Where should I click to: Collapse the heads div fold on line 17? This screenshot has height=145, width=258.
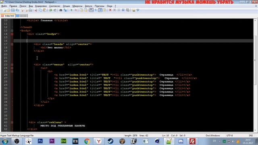[x=12, y=44]
